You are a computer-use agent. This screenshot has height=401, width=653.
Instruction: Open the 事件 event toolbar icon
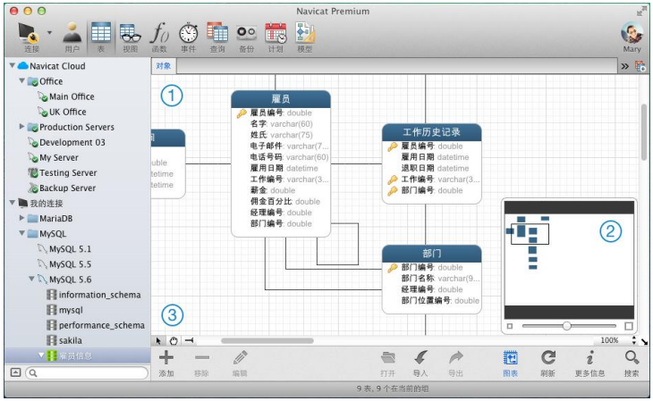tap(188, 32)
